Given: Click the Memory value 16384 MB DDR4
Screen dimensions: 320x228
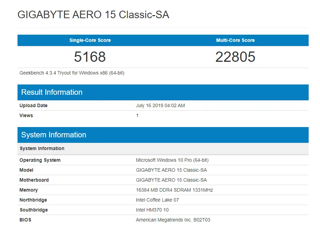Looking at the screenshot, I should 175,190.
